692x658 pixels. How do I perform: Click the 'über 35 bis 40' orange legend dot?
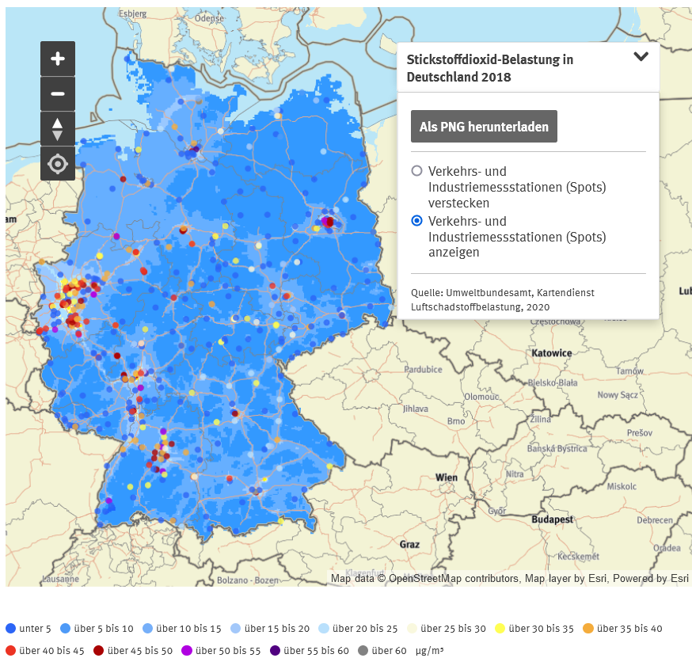pos(587,629)
